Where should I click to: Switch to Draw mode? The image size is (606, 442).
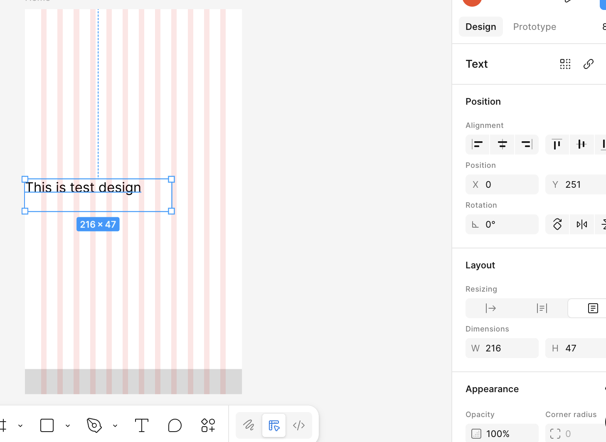point(249,425)
